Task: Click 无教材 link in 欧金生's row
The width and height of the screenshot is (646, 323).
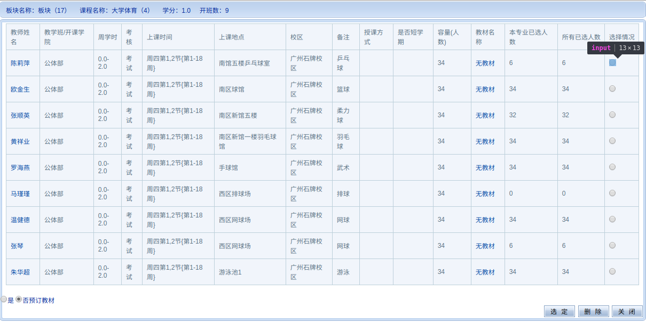Action: 485,89
